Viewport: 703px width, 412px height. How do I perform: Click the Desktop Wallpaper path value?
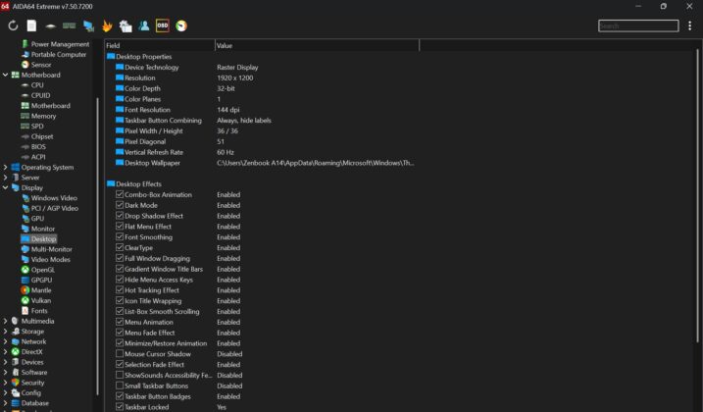315,163
